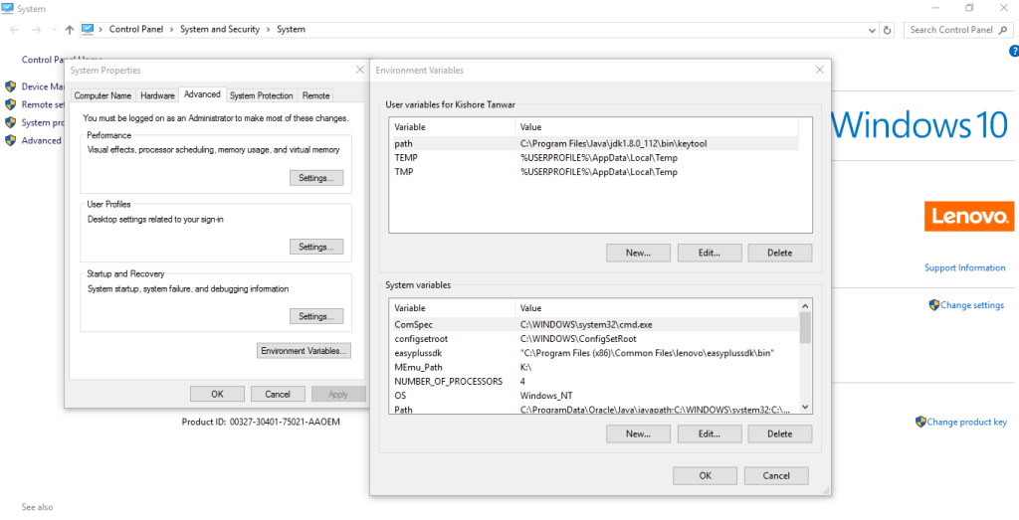Screen dimensions: 1019x520
Task: Select the system Path variable row
Action: tap(594, 409)
